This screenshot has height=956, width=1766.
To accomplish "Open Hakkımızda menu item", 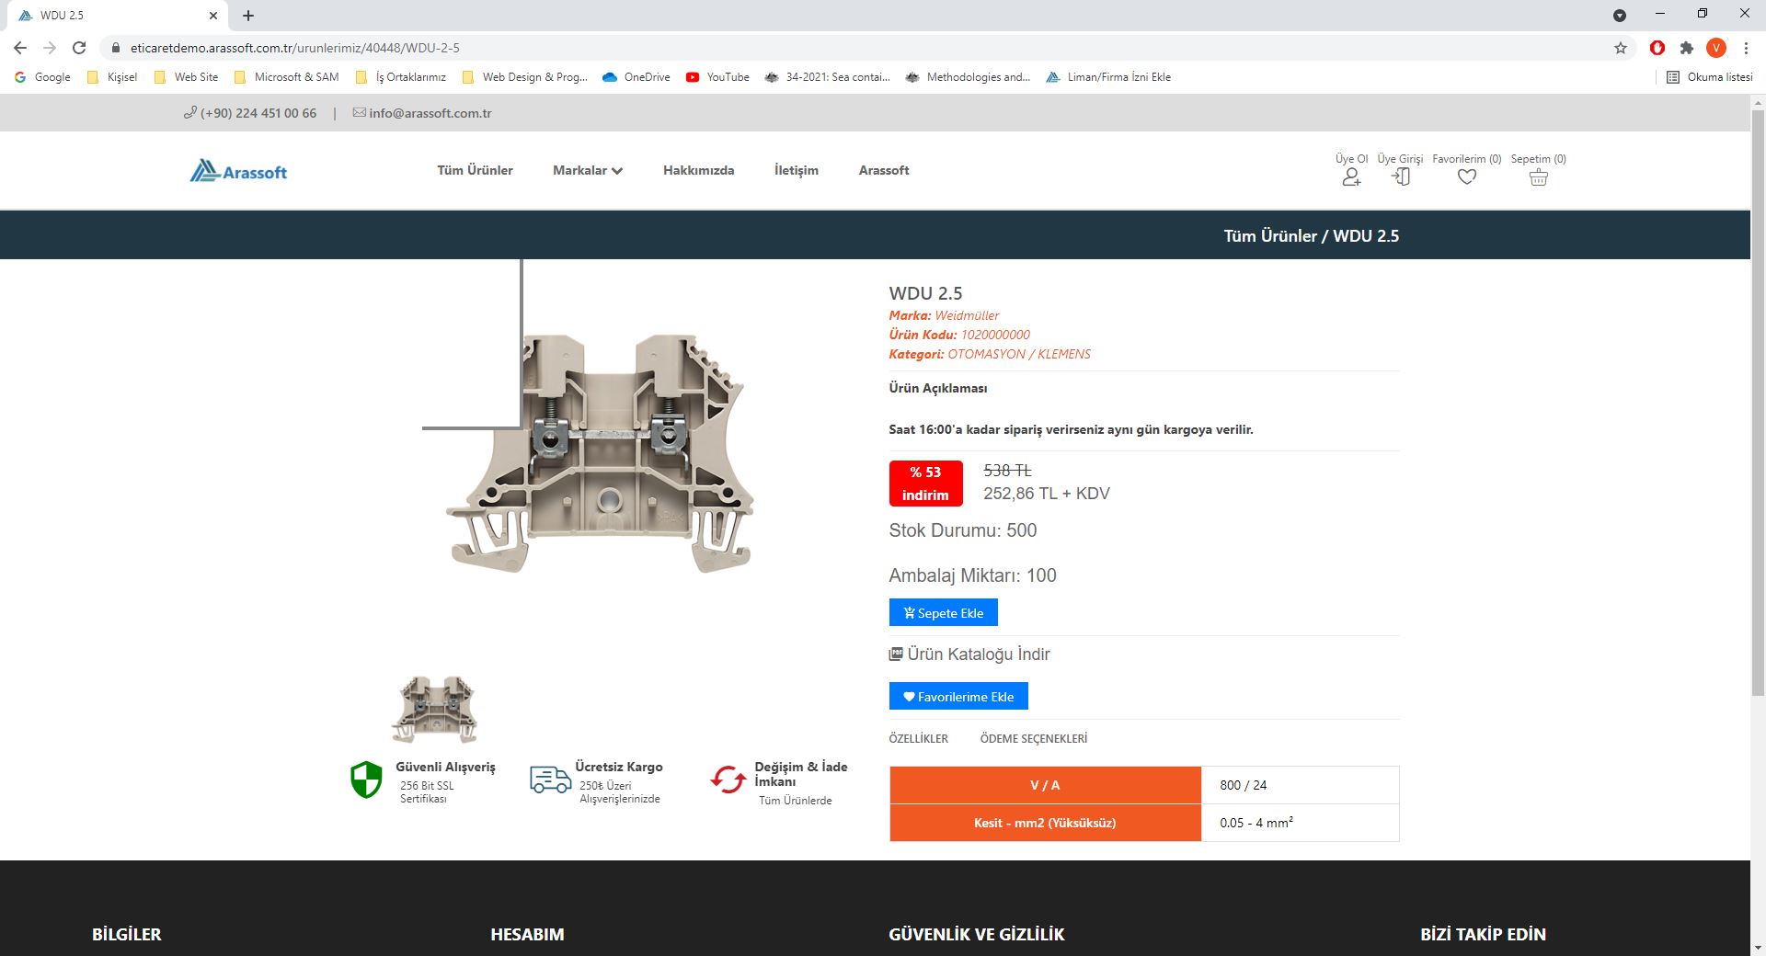I will click(698, 170).
